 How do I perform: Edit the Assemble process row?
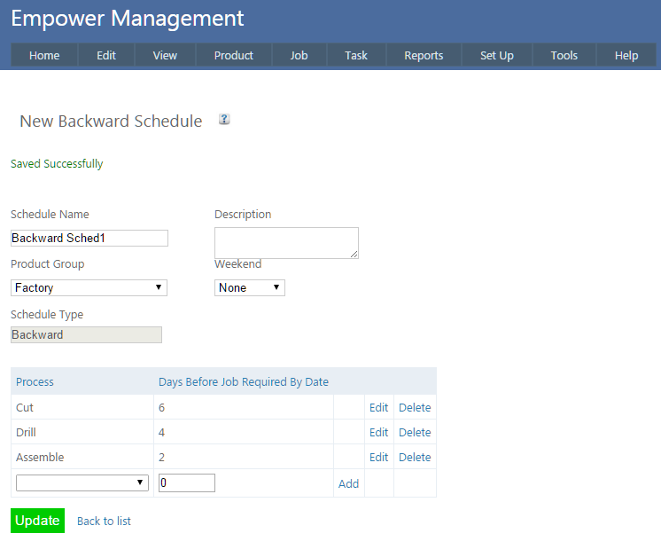[378, 458]
